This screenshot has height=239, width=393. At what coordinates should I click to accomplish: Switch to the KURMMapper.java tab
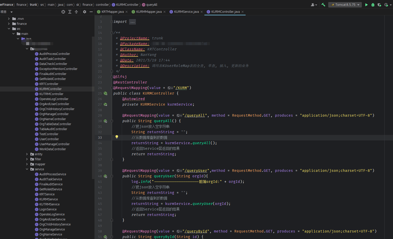click(x=149, y=12)
